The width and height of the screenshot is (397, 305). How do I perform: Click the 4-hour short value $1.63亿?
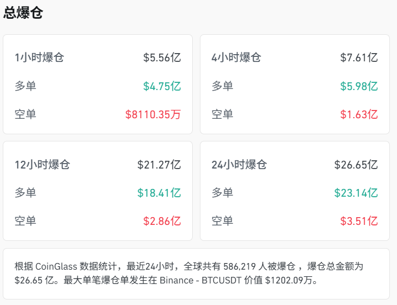pos(359,115)
